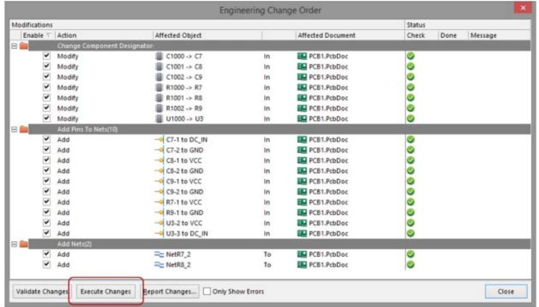Collapse Add Pins To Nets(10) group
This screenshot has height=307, width=539.
point(14,129)
